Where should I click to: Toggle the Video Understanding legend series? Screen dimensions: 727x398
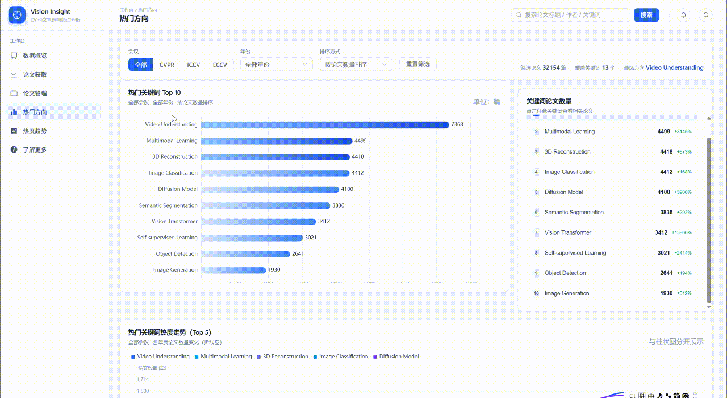click(161, 357)
